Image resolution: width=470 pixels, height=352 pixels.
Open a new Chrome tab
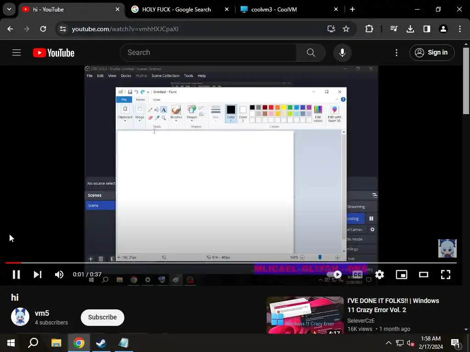pos(352,10)
